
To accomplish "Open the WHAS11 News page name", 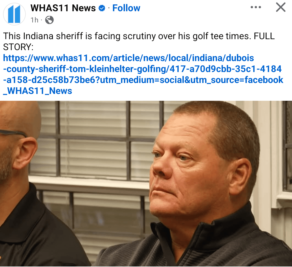I will [x=63, y=8].
